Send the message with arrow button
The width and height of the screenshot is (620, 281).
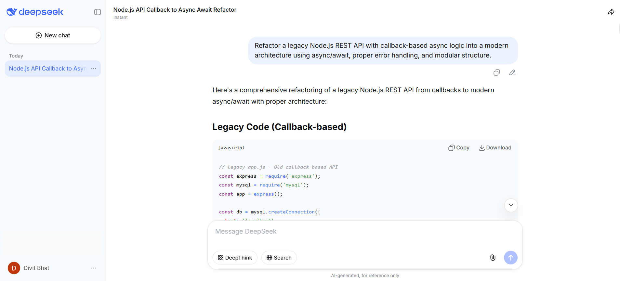point(511,258)
